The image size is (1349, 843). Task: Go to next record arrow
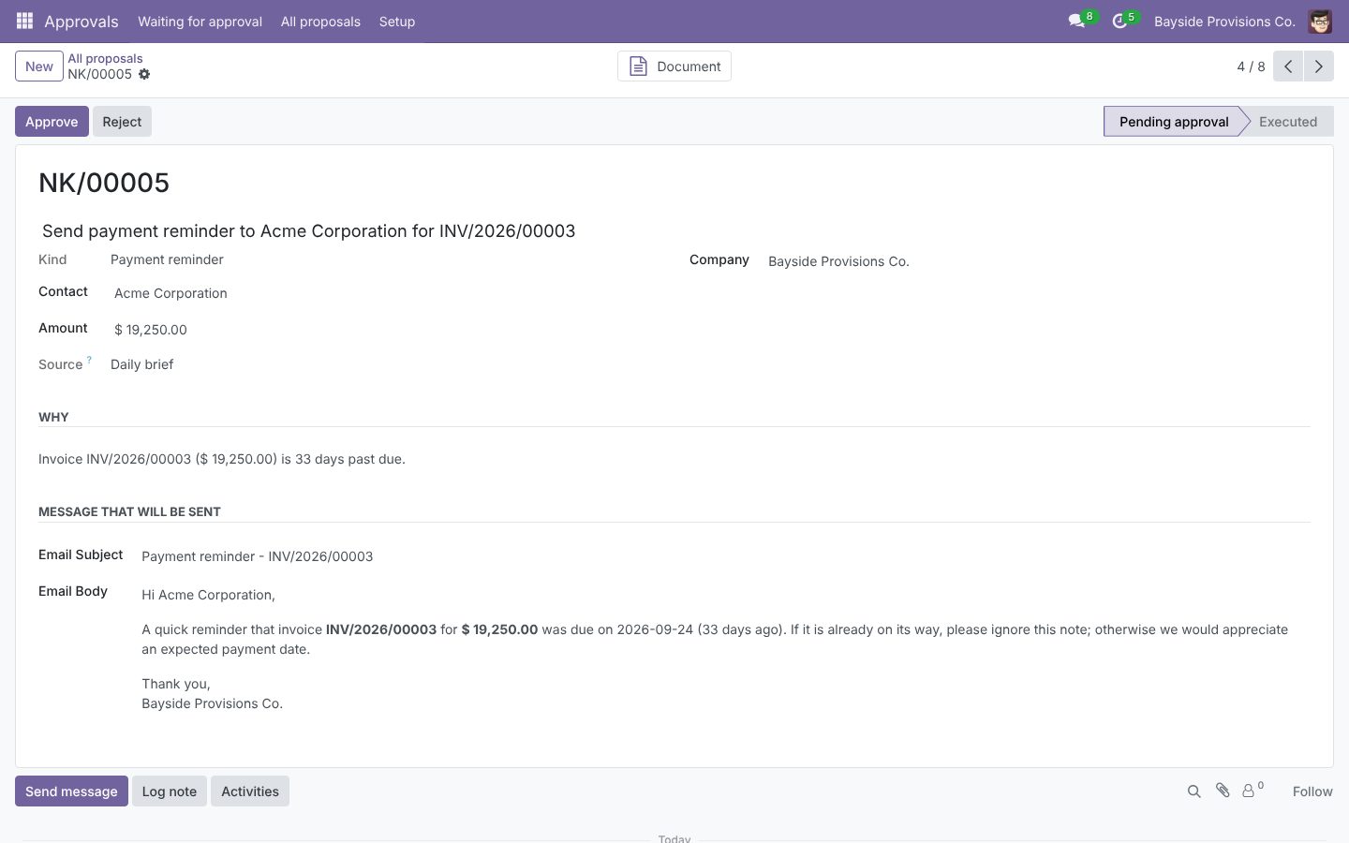point(1319,67)
